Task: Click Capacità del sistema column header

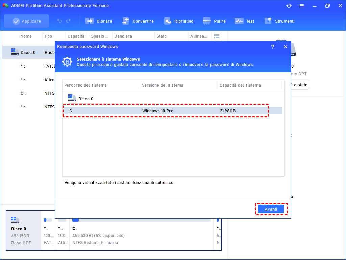Action: tap(240, 85)
